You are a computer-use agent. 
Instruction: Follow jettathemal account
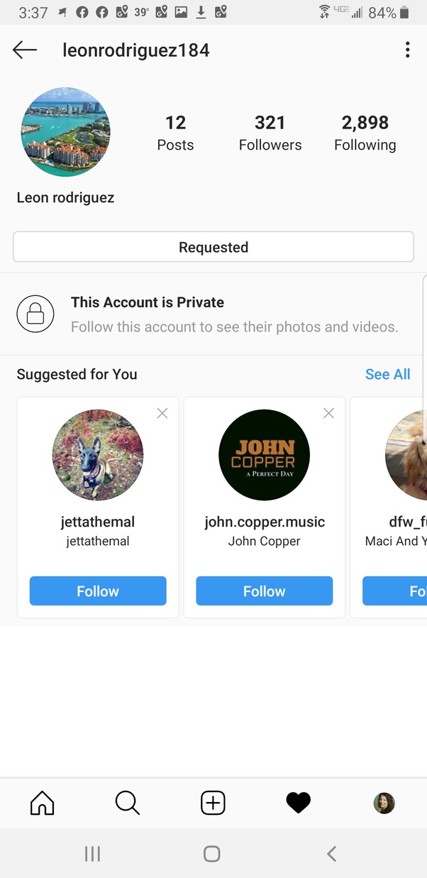pos(97,591)
